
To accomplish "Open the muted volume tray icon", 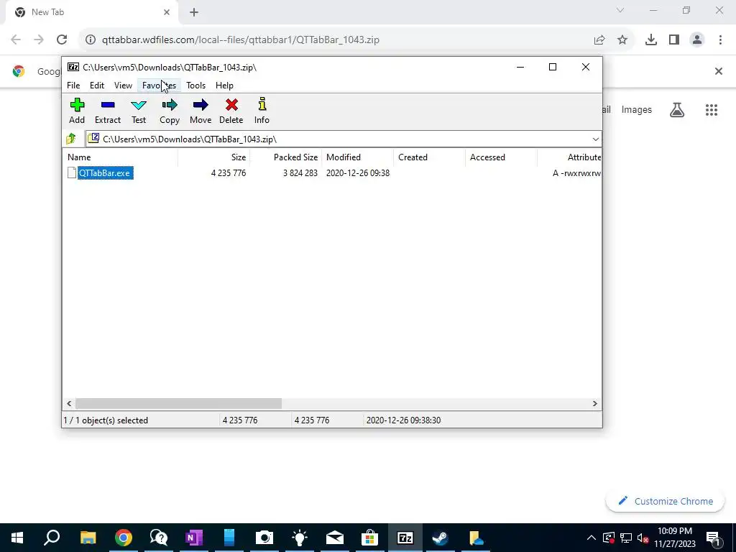I will (x=643, y=538).
